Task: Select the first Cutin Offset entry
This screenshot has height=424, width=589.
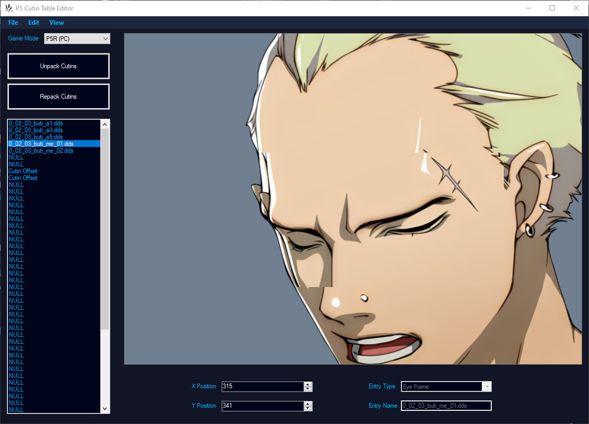Action: (x=23, y=171)
